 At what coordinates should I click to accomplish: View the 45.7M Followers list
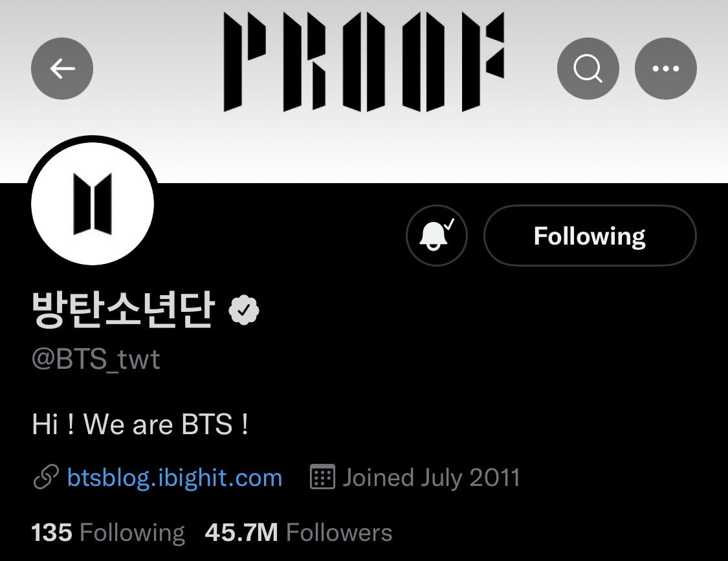pos(298,533)
